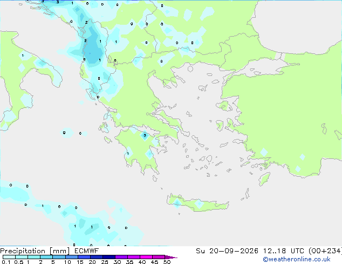Screen dimensions: 342x264
Task: Click the 'Precipitation [mm]' title label
Action: tap(35, 251)
